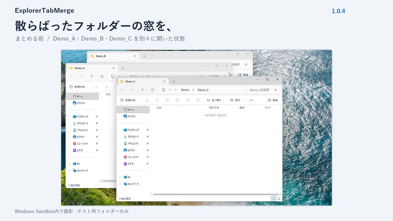Open 新規作成 dropdown in Demo_C window

[129, 100]
